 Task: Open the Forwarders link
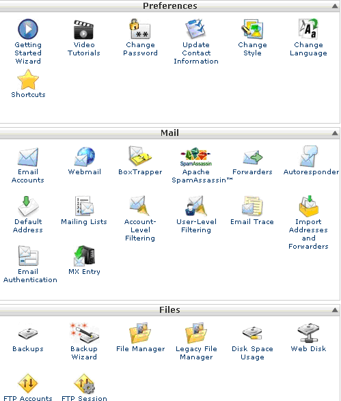(252, 172)
